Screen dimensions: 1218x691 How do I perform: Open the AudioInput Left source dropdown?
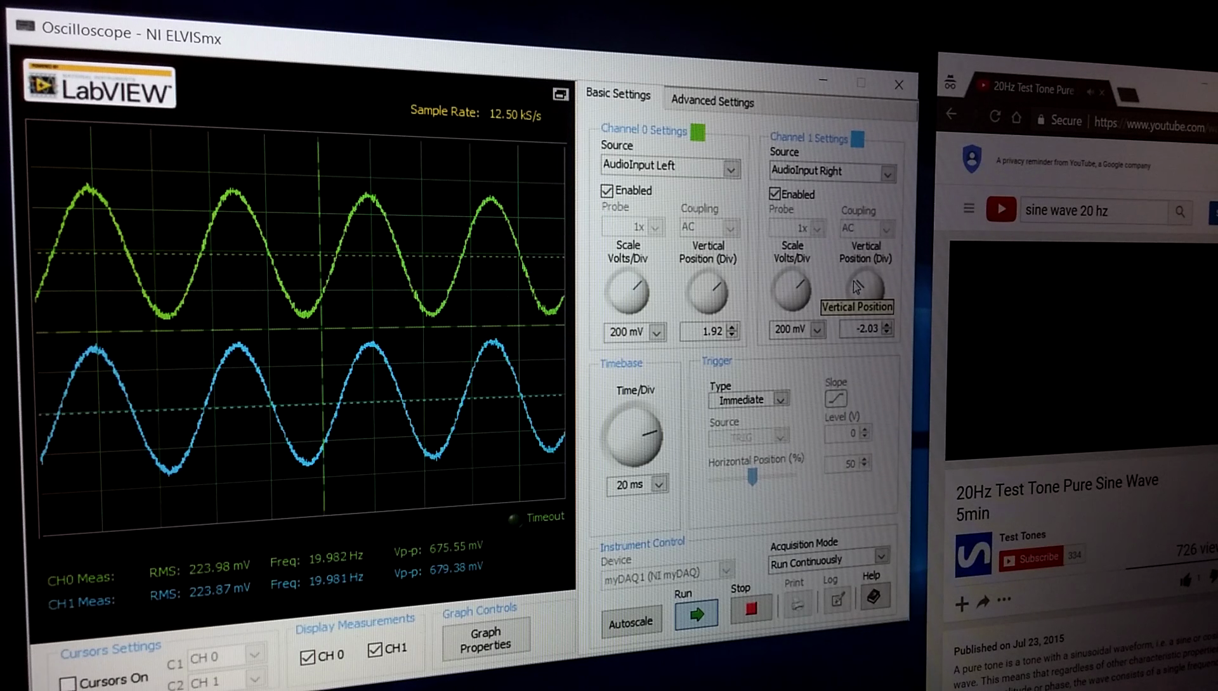(x=731, y=169)
